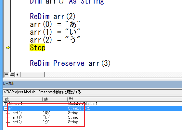The image size is (182, 130).
Task: Click the Procedure View button
Action: pos(6,74)
